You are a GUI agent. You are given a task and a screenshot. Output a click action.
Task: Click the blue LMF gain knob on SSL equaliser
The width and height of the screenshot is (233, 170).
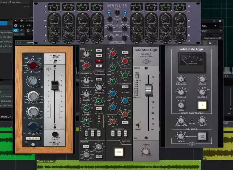[113, 94]
